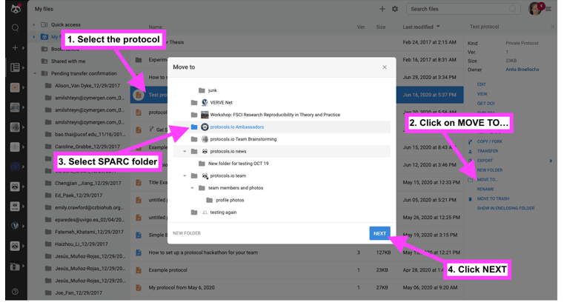Open owner Anita Broellochs profile link

pos(522,70)
